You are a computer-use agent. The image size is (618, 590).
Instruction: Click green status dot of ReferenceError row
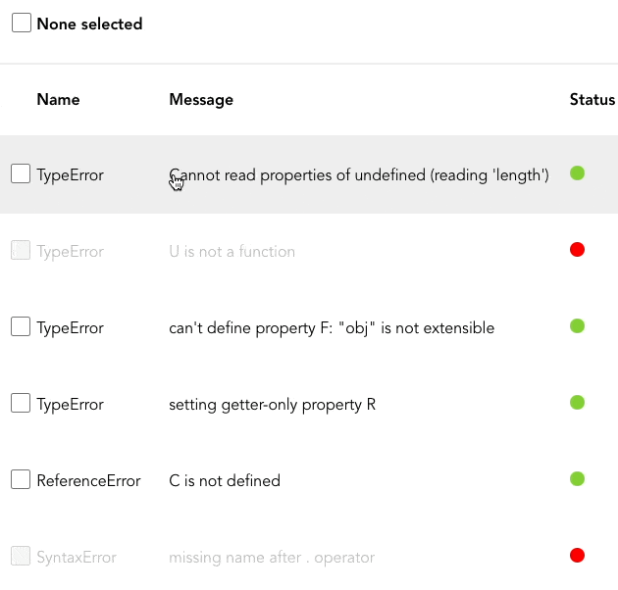[x=577, y=479]
